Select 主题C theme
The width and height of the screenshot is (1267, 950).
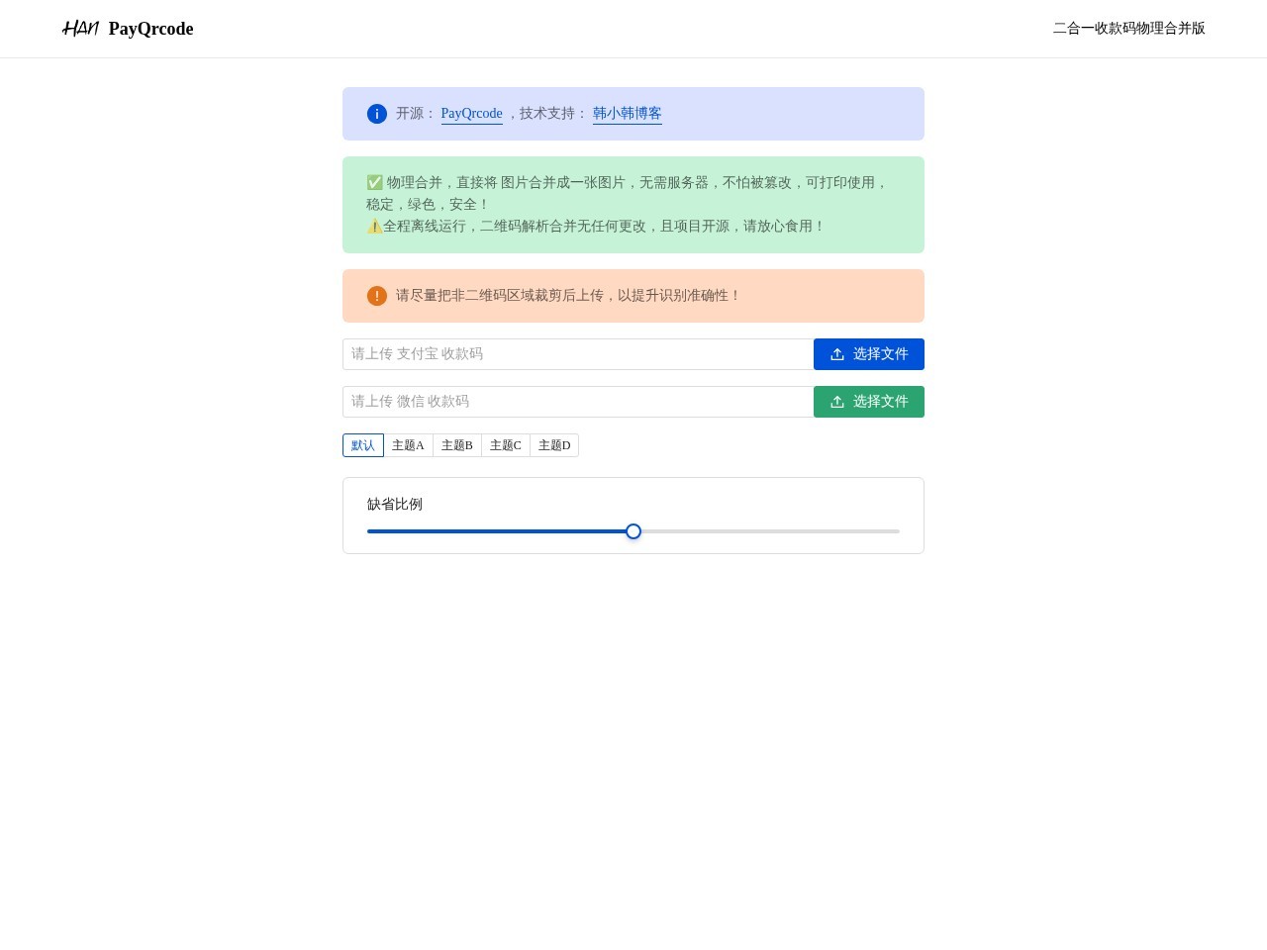point(506,445)
